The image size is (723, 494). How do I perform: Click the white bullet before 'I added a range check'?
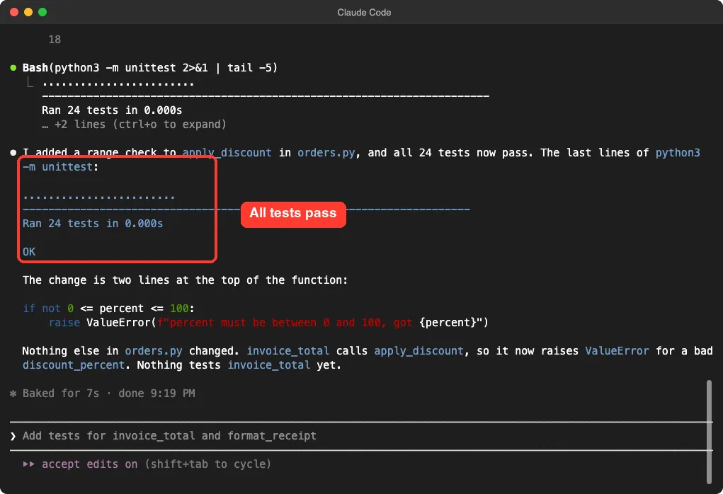[x=13, y=153]
